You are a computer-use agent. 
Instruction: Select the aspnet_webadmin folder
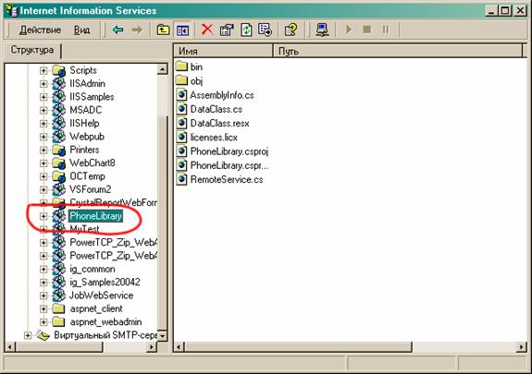pos(105,322)
